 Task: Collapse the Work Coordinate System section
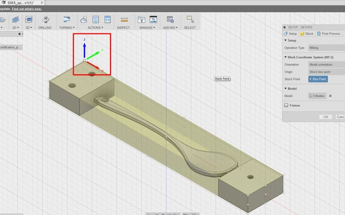[286, 57]
